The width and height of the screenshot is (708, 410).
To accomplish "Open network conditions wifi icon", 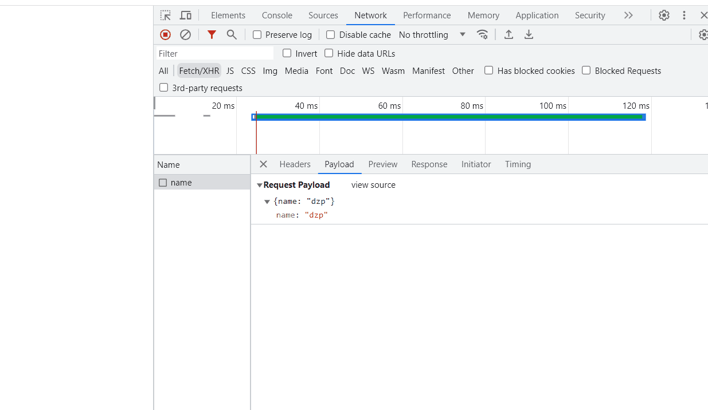I will point(483,35).
